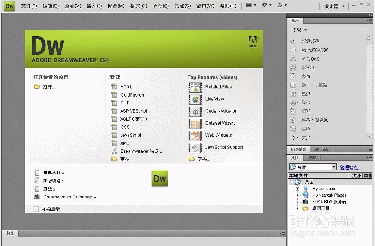This screenshot has height=246, width=375.
Task: Click the Code Navigator video icon
Action: [x=195, y=112]
